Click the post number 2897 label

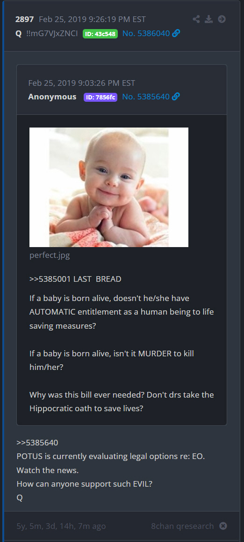[24, 19]
